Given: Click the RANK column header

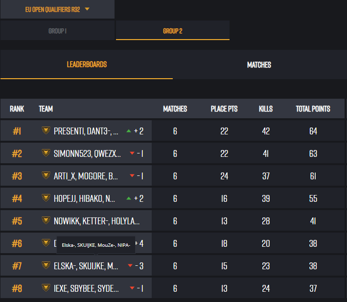Looking at the screenshot, I should [x=17, y=108].
